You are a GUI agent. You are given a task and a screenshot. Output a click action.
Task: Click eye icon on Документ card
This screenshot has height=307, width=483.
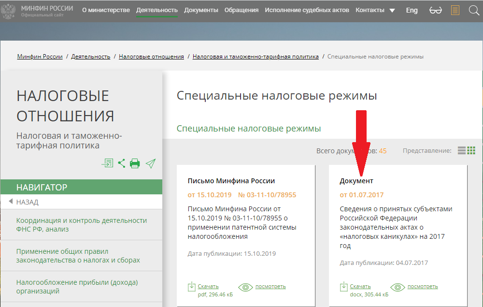pyautogui.click(x=398, y=287)
